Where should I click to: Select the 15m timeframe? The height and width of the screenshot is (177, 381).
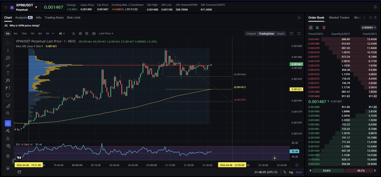[x=24, y=33]
